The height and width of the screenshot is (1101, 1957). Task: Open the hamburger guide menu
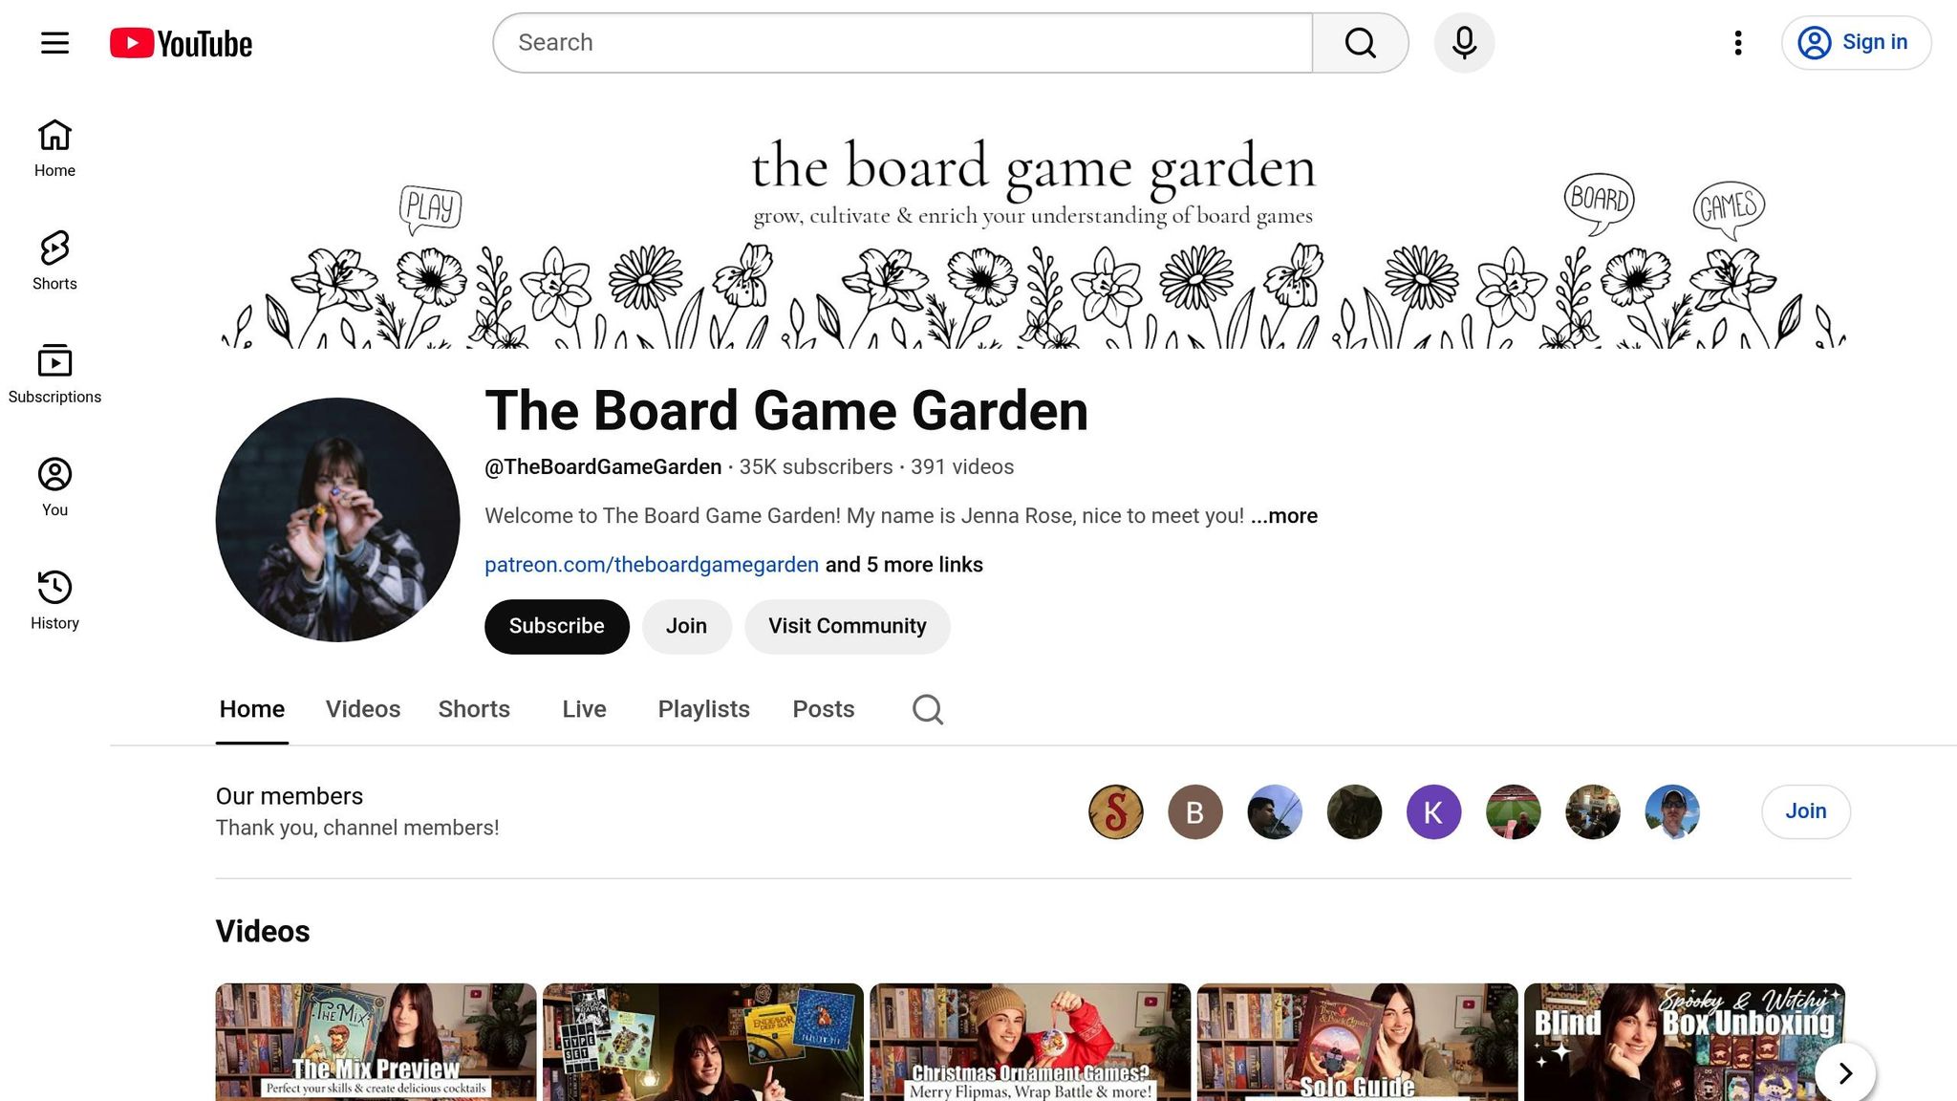(54, 43)
